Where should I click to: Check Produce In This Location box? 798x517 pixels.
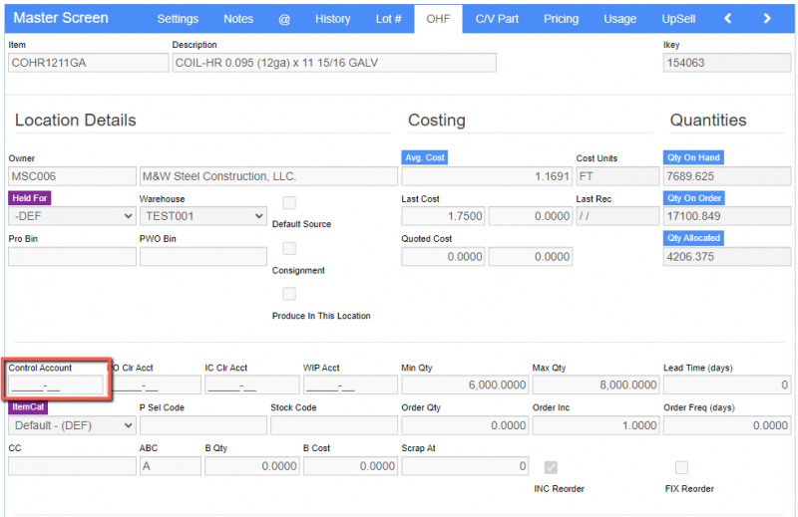289,294
